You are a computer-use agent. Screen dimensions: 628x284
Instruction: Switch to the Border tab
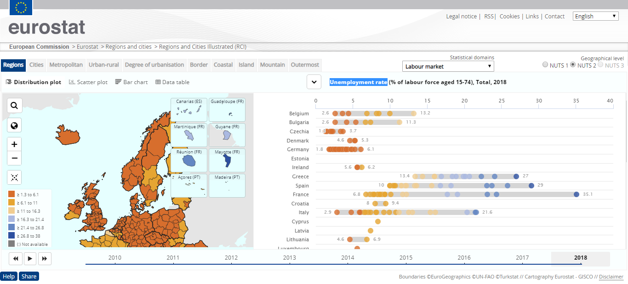click(199, 65)
